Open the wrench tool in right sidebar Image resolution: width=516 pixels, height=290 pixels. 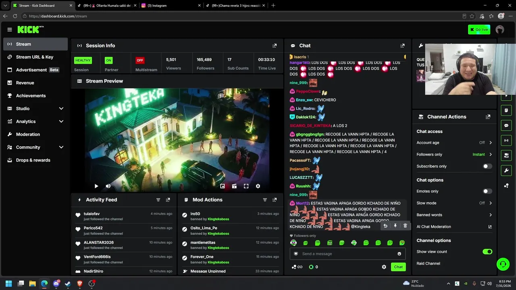point(506,170)
